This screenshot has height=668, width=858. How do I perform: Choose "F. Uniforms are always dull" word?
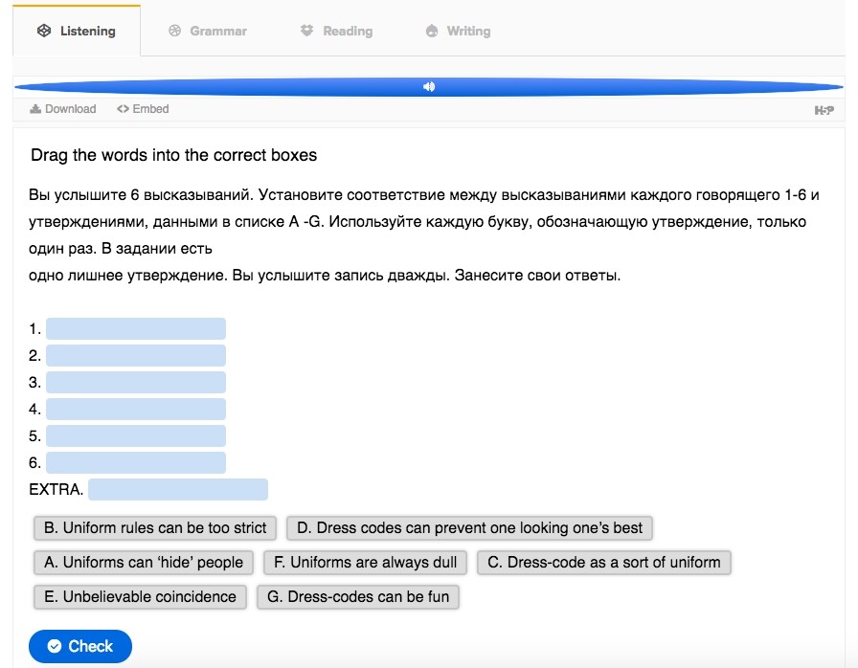point(365,563)
